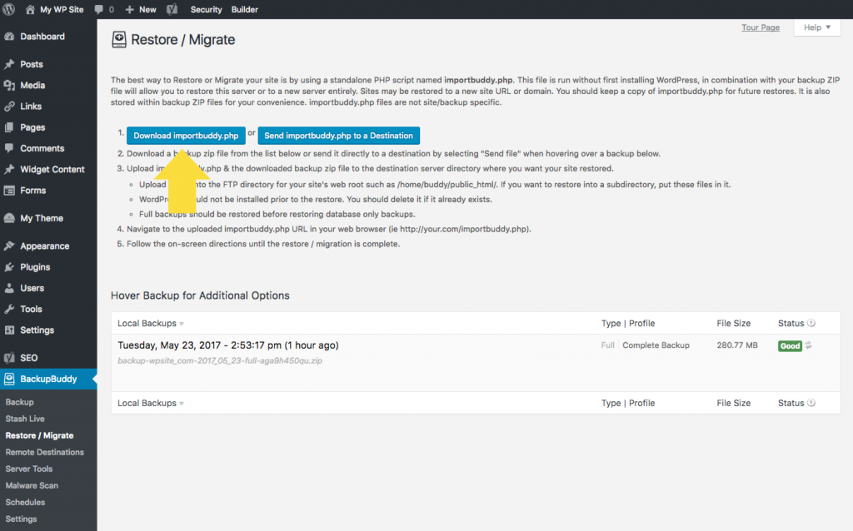The height and width of the screenshot is (531, 853).
Task: Click the 280.77 MB file size
Action: tap(737, 345)
